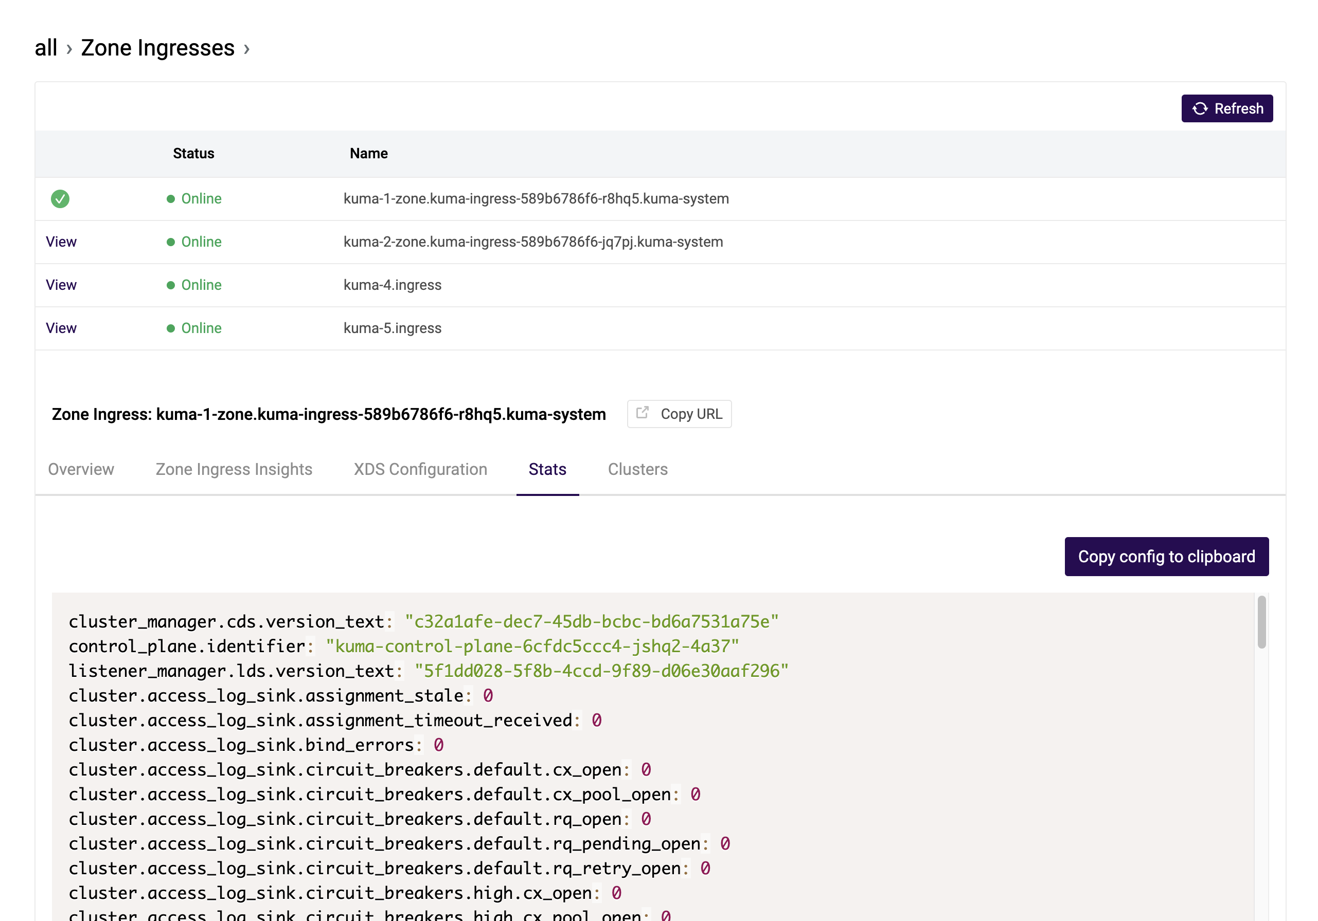Click the Online status dot for kuma-1-zone ingress

[x=170, y=198]
